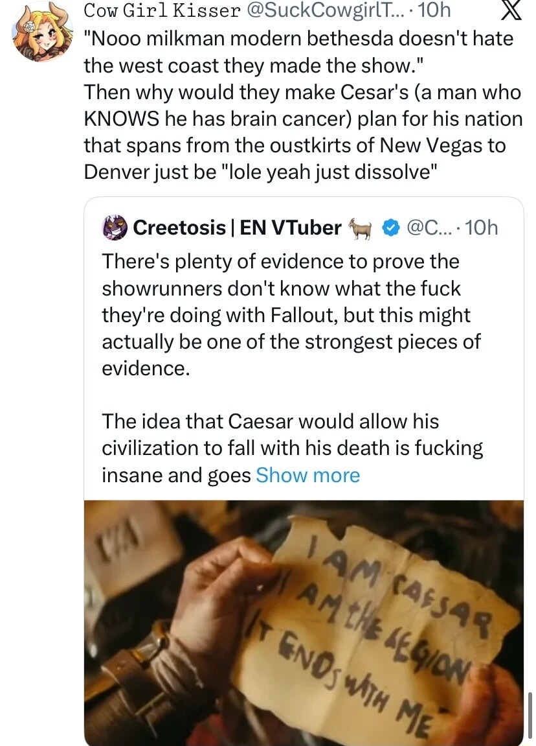Click "Creetosis | EN VTuber" display name

237,227
